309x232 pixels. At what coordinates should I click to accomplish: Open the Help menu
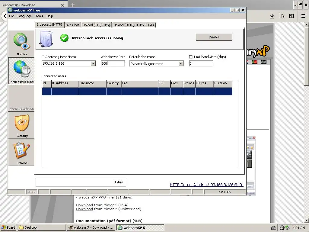(50, 16)
